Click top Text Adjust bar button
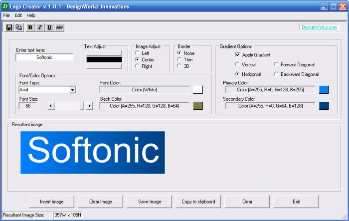This screenshot has height=221, width=349. (104, 53)
